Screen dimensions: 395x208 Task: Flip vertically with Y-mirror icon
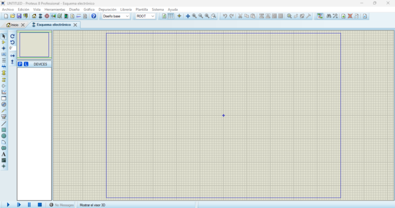12,62
